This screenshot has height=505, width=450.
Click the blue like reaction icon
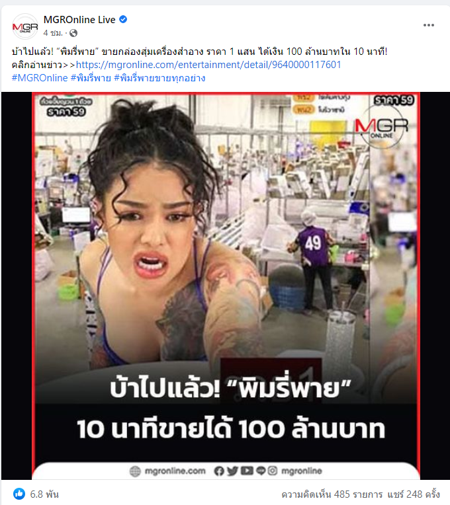[x=19, y=493]
